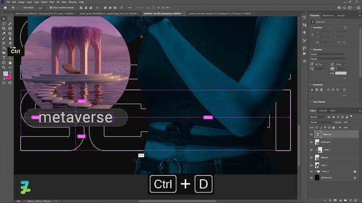Create new adjustment layer icon

(x=341, y=201)
